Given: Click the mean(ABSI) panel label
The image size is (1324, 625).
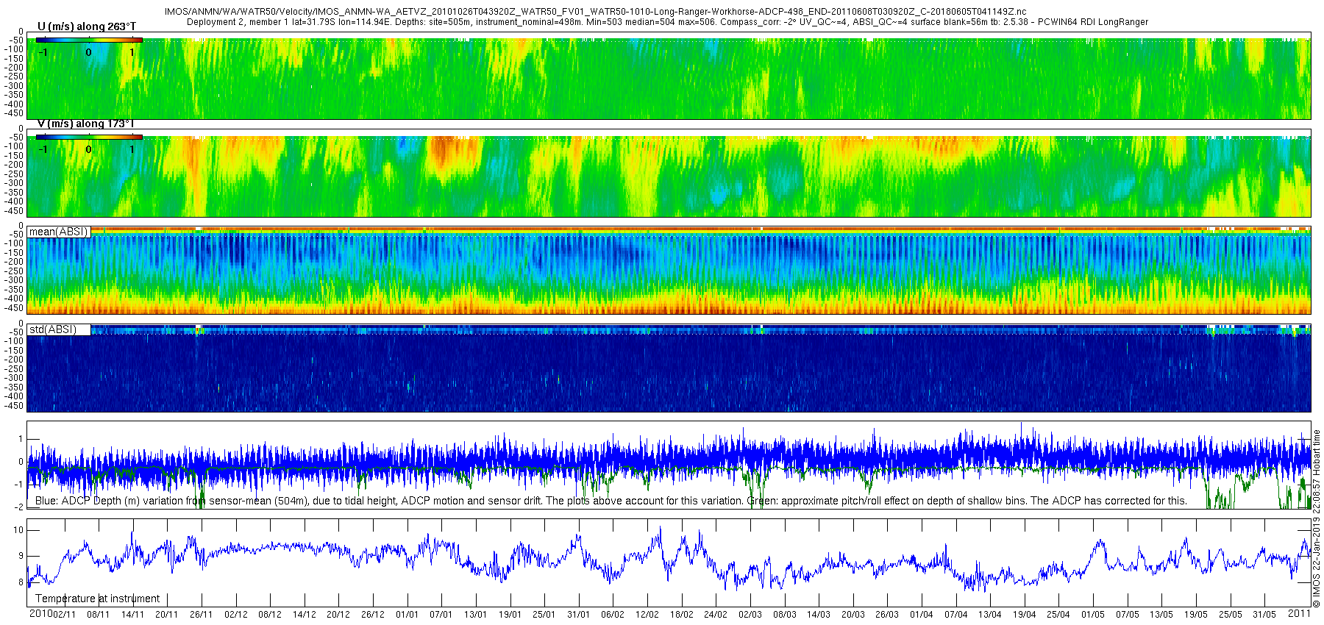Looking at the screenshot, I should [x=58, y=232].
